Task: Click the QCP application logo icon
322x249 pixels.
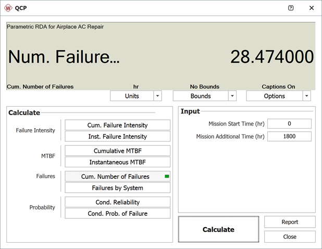Action: click(x=9, y=8)
